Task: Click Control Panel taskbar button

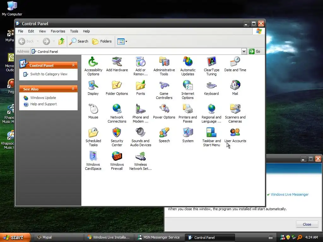Action: click(x=210, y=237)
